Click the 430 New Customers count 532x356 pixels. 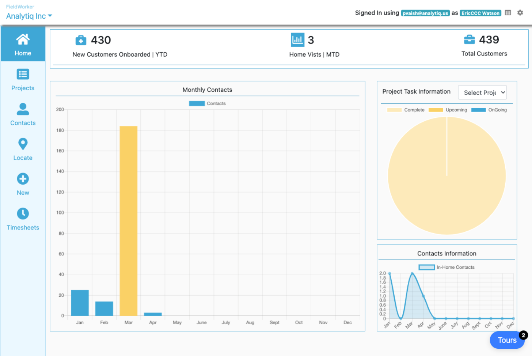(x=101, y=40)
